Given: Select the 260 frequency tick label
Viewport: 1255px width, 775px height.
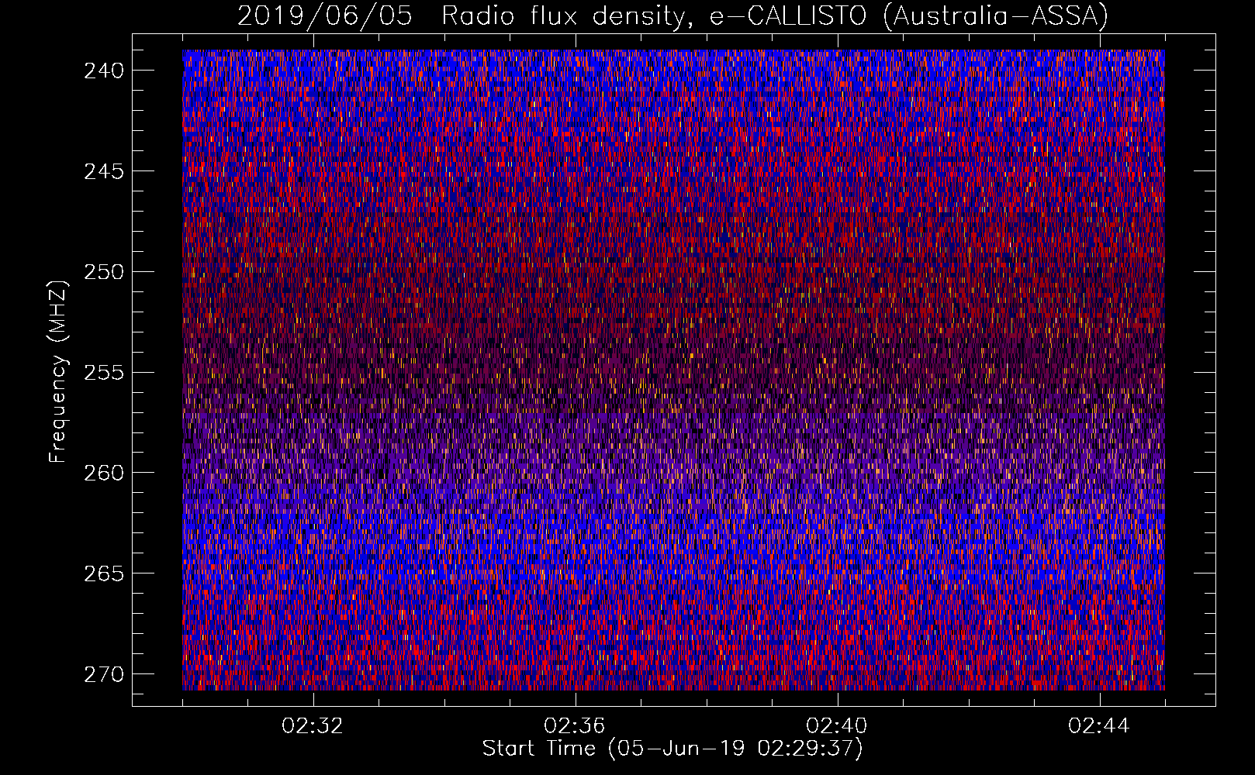Looking at the screenshot, I should tap(103, 473).
